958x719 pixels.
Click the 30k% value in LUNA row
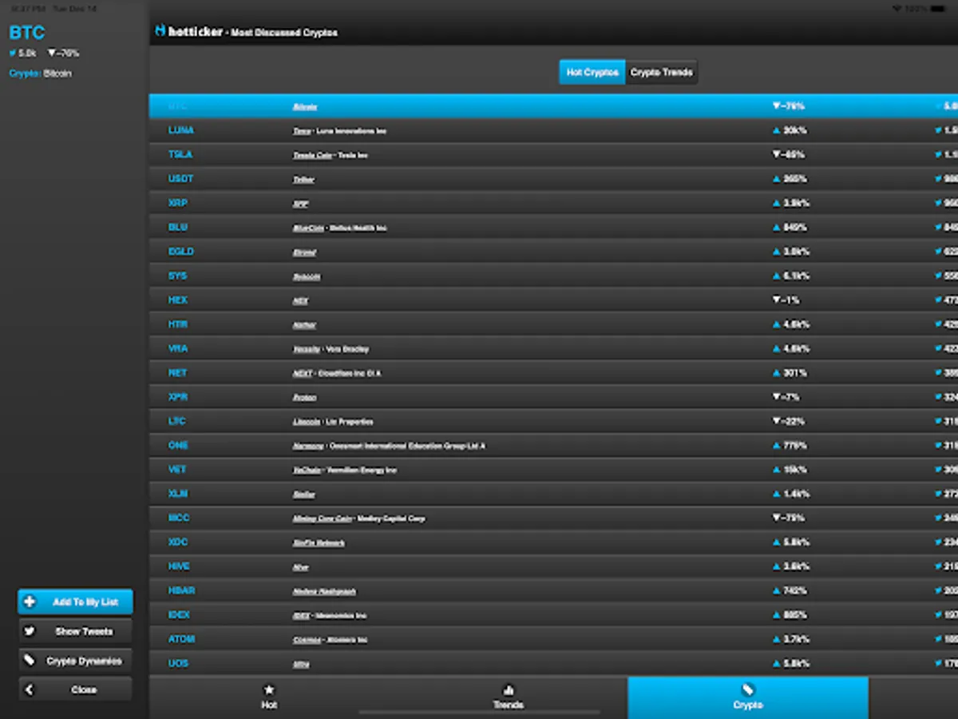(795, 130)
